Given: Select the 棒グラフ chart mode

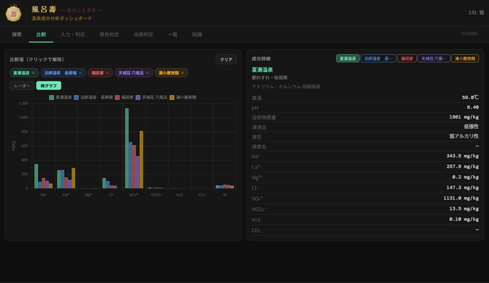Looking at the screenshot, I should [48, 86].
